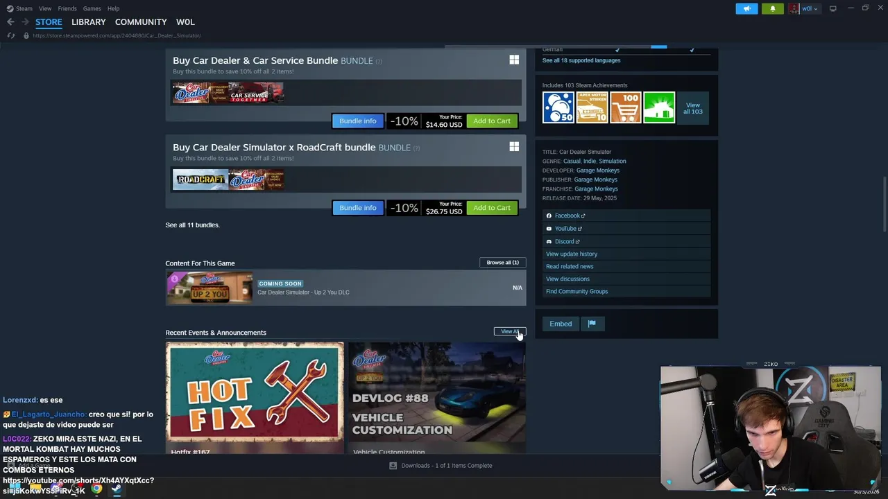
Task: Open the Up 2 You DLC row
Action: (345, 288)
